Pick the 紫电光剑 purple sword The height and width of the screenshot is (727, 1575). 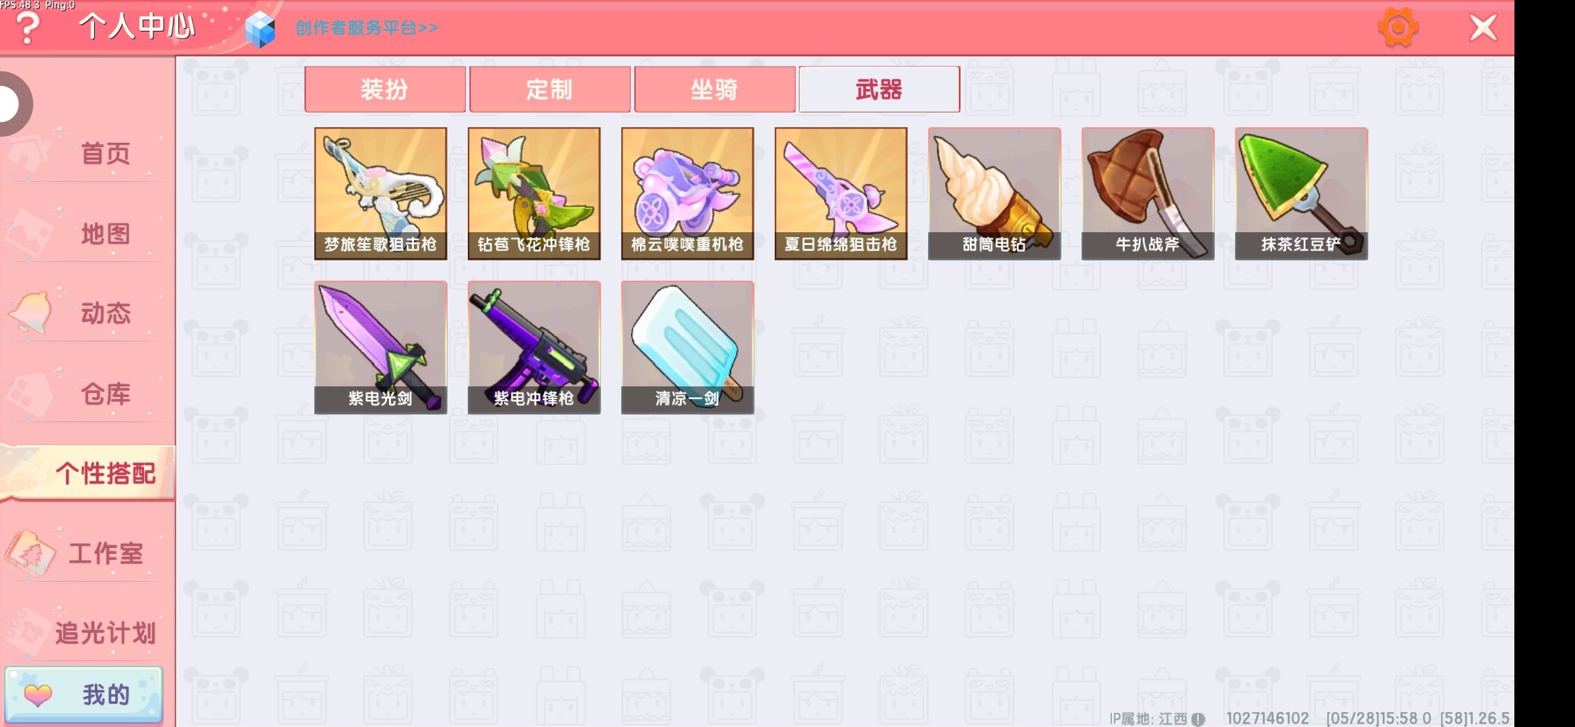[x=381, y=347]
